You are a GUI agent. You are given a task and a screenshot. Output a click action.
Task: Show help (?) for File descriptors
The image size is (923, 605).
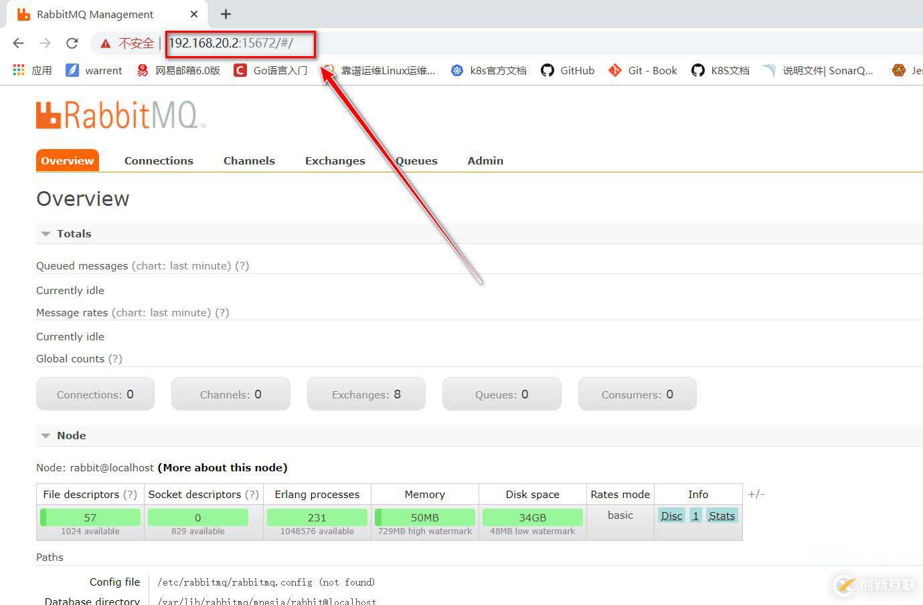pyautogui.click(x=130, y=494)
